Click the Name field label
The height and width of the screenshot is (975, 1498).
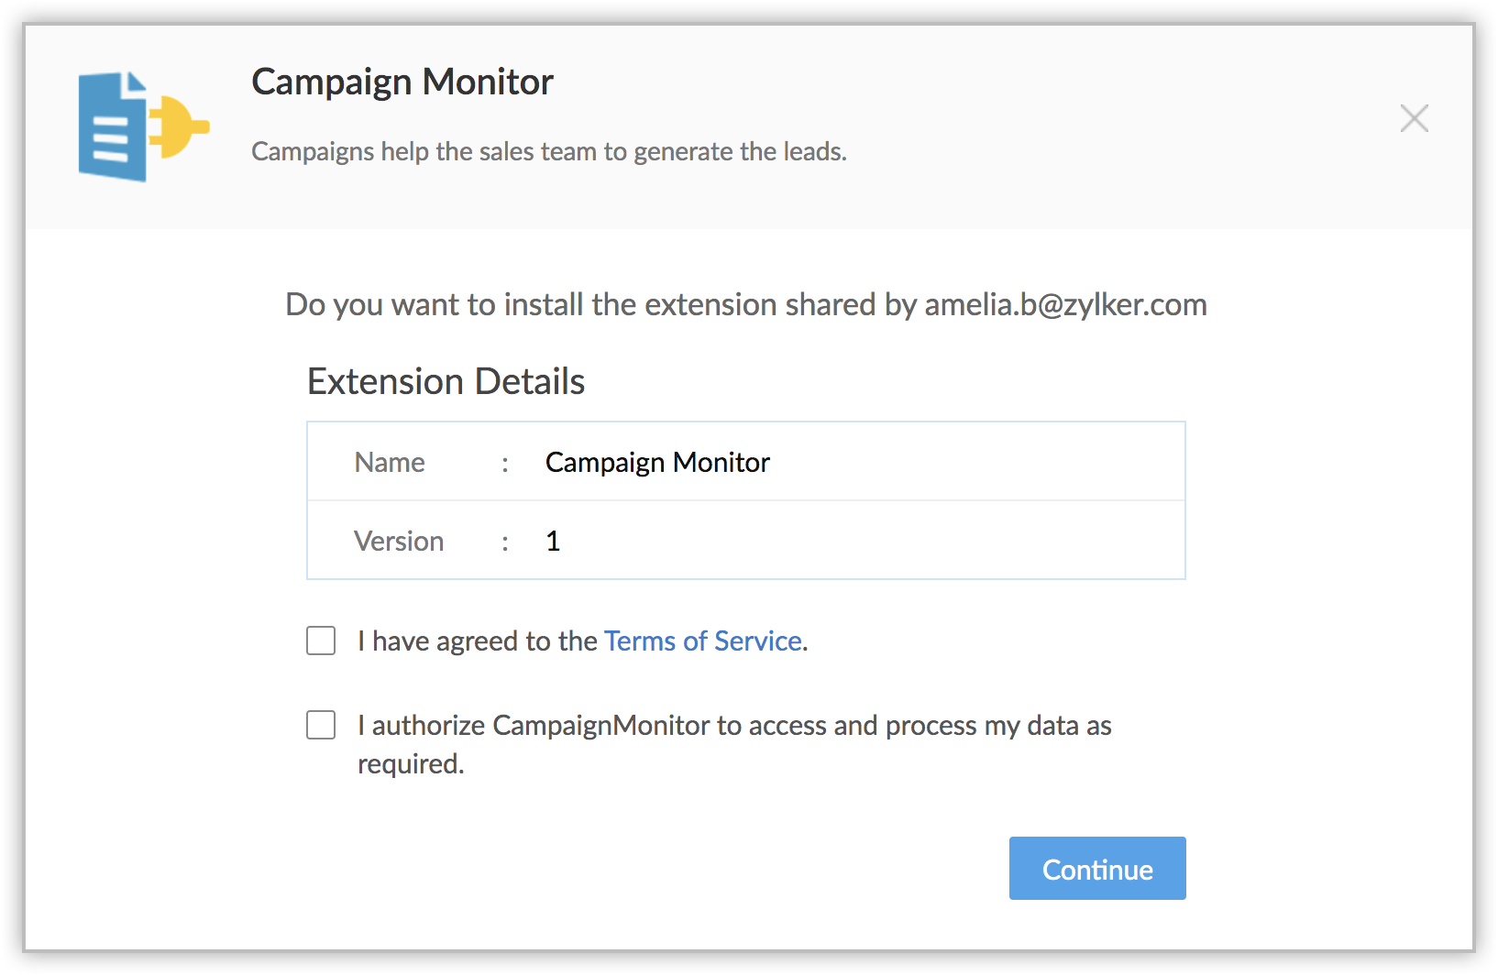(390, 462)
